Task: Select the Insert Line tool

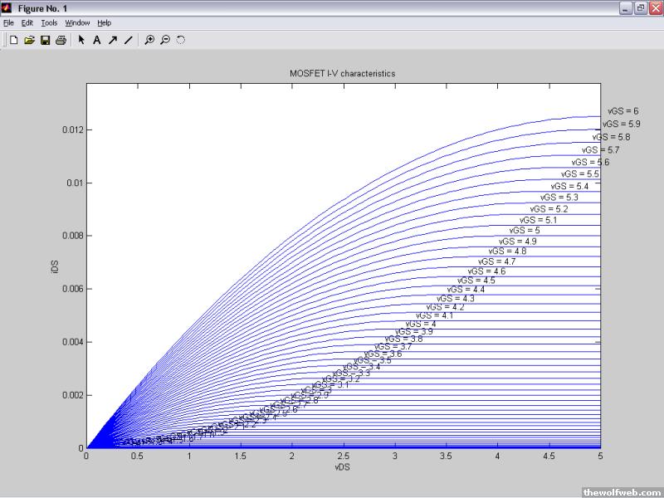Action: pyautogui.click(x=128, y=39)
